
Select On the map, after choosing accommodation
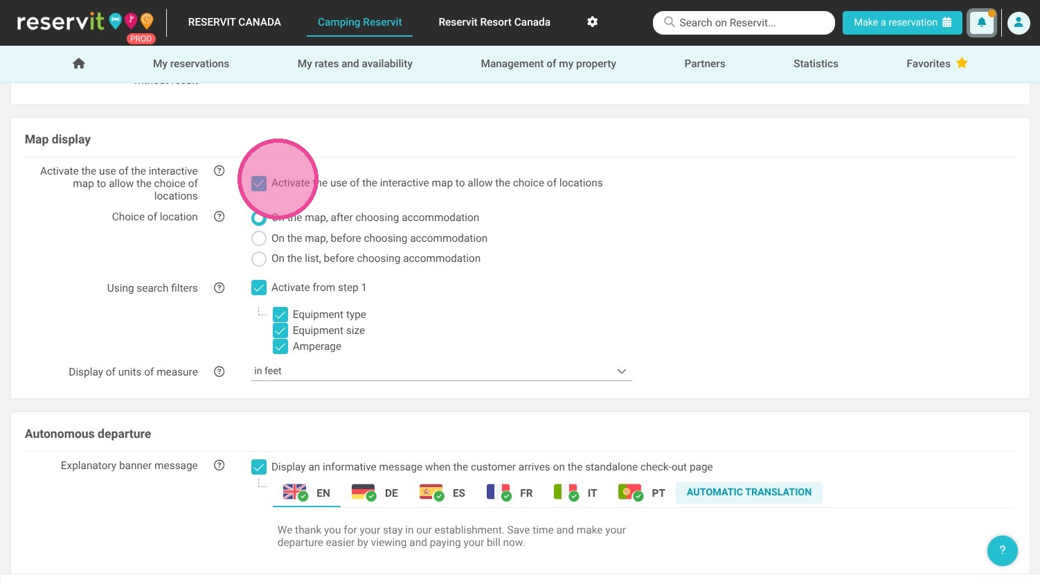(259, 218)
